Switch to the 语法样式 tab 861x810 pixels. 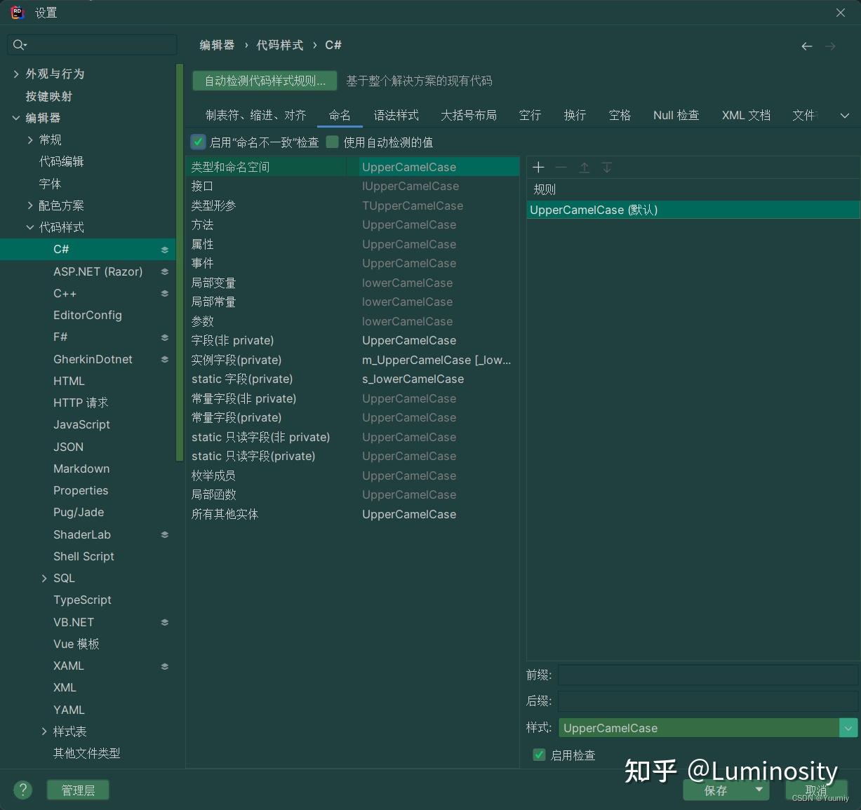pos(396,115)
